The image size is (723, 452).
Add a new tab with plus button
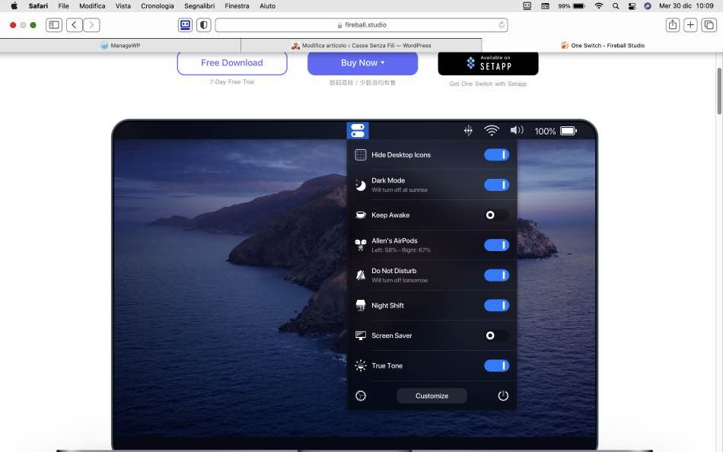(x=690, y=25)
